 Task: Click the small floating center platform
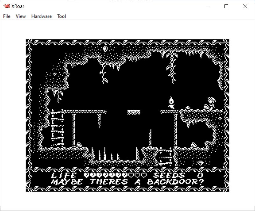point(134,112)
